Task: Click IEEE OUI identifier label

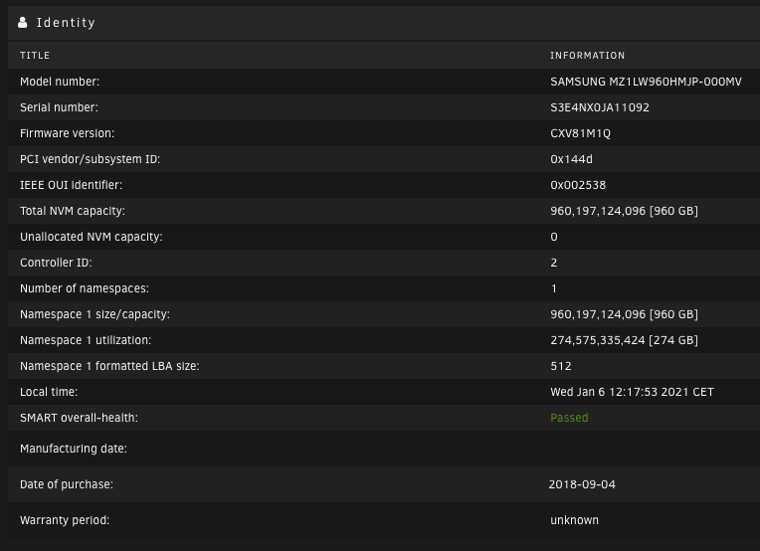Action: pyautogui.click(x=72, y=185)
